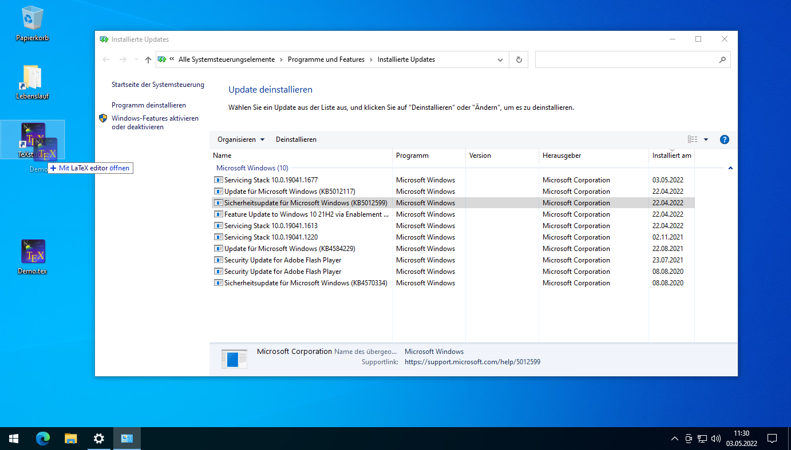791x450 pixels.
Task: Collapse the Microsoft Windows (10) group
Action: [x=730, y=168]
